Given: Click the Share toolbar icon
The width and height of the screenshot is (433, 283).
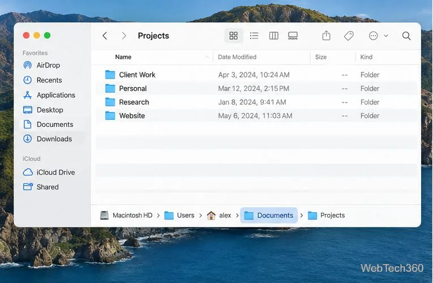Looking at the screenshot, I should coord(326,35).
